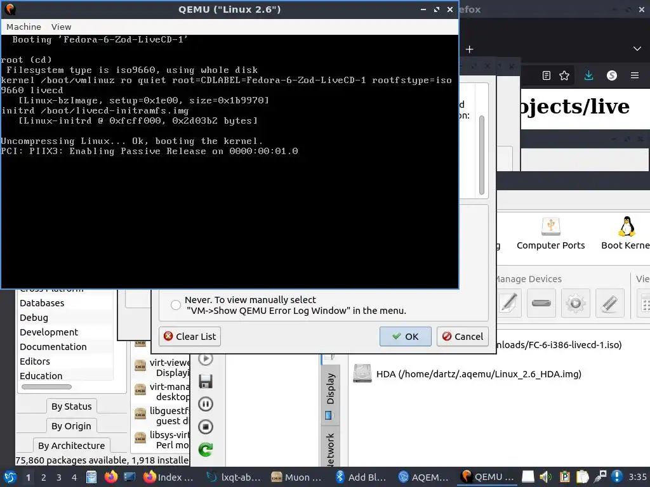Cancel the error log settings dialog

(x=462, y=337)
